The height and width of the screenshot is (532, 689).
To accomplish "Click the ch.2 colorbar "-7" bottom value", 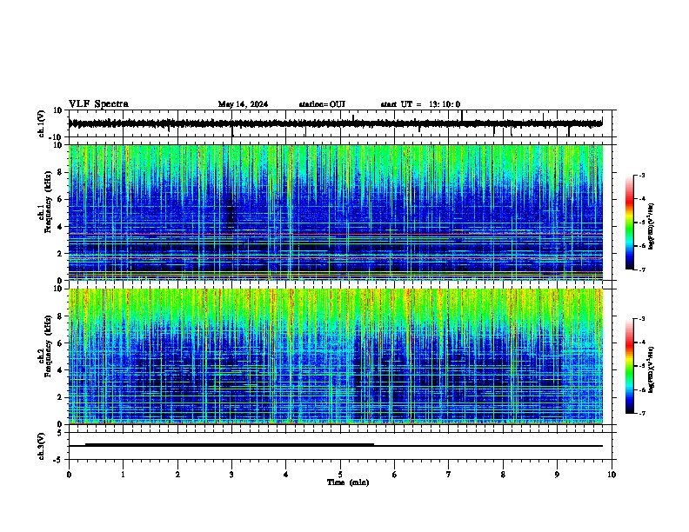I will click(x=641, y=413).
